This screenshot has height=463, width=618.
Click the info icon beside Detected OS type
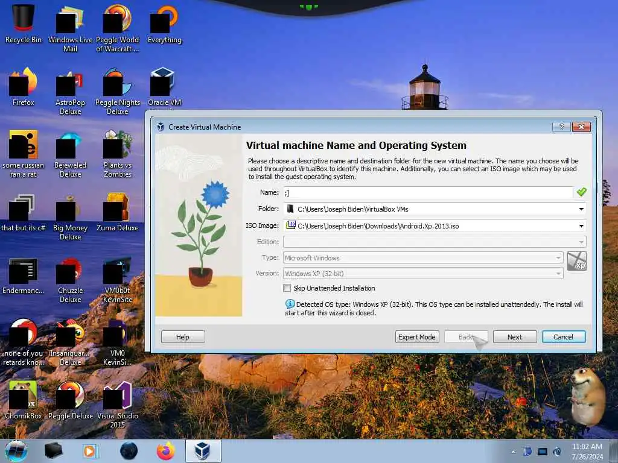[290, 304]
